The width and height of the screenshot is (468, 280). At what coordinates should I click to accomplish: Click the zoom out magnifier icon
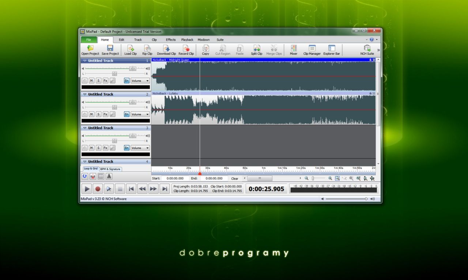[x=306, y=178]
